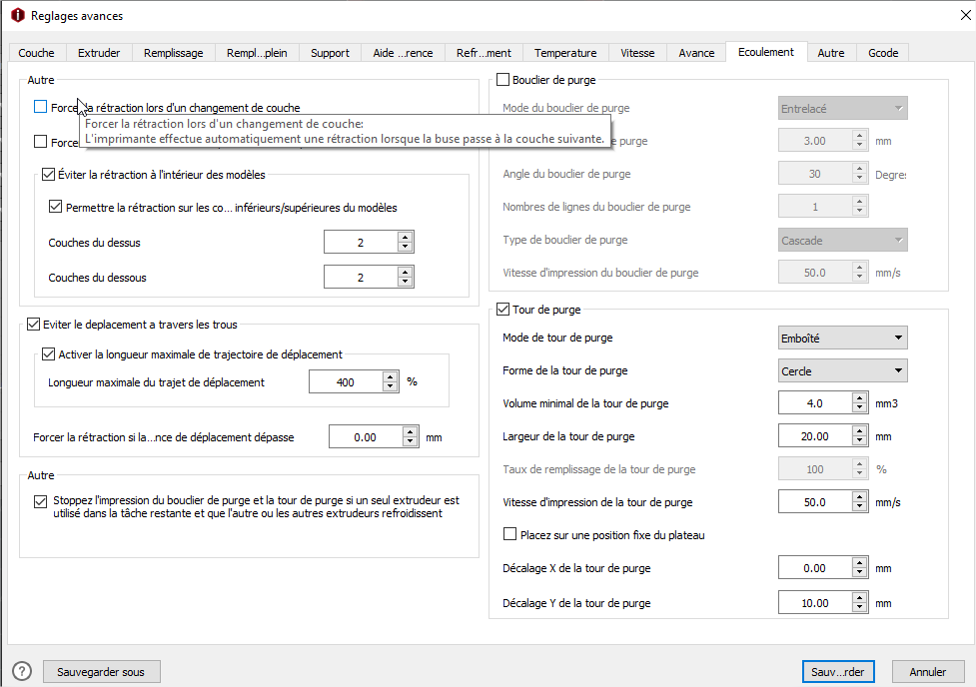The height and width of the screenshot is (687, 976).
Task: Click the Annuler button
Action: (x=927, y=671)
